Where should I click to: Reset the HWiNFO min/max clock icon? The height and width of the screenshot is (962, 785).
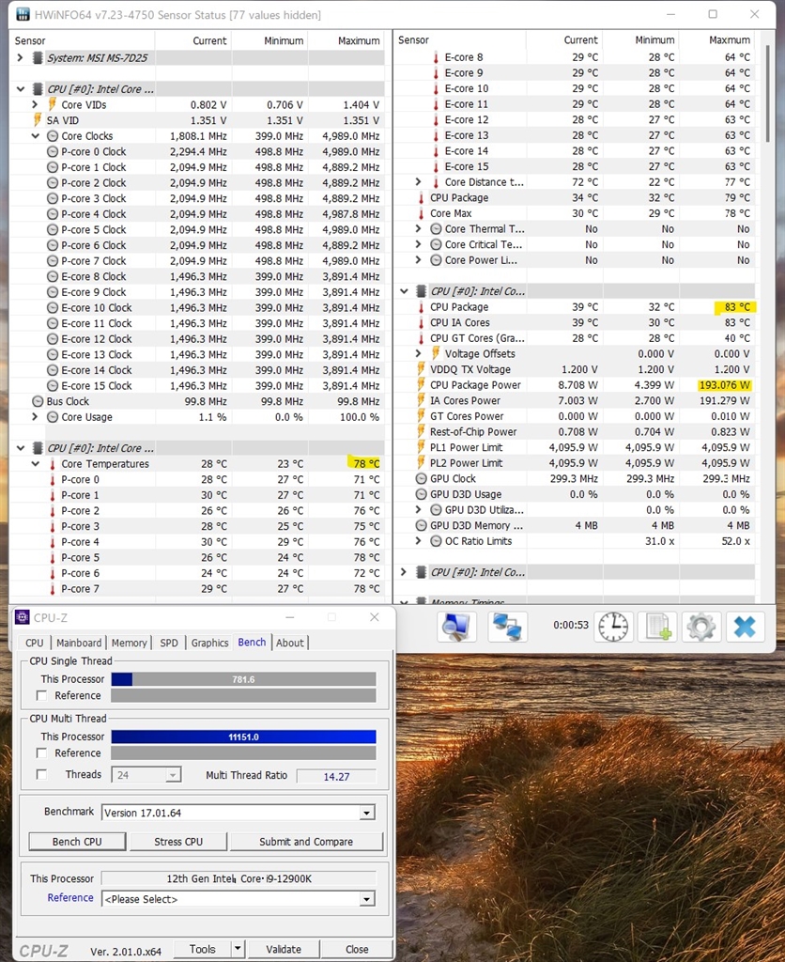[x=612, y=627]
